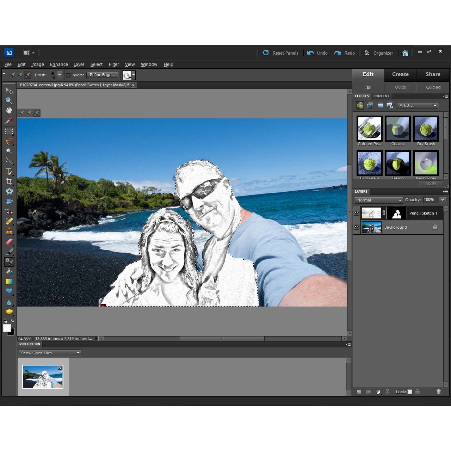Switch to the Content tab
The height and width of the screenshot is (451, 451).
tap(381, 96)
